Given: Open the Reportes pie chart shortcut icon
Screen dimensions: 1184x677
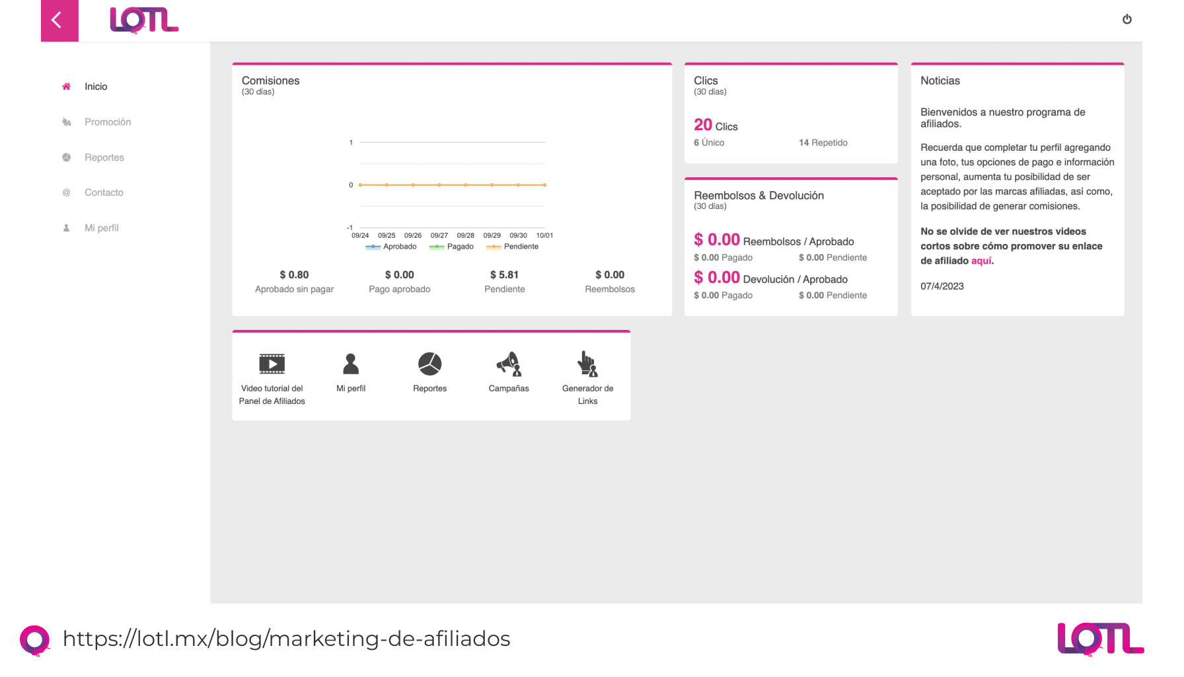Looking at the screenshot, I should click(429, 364).
